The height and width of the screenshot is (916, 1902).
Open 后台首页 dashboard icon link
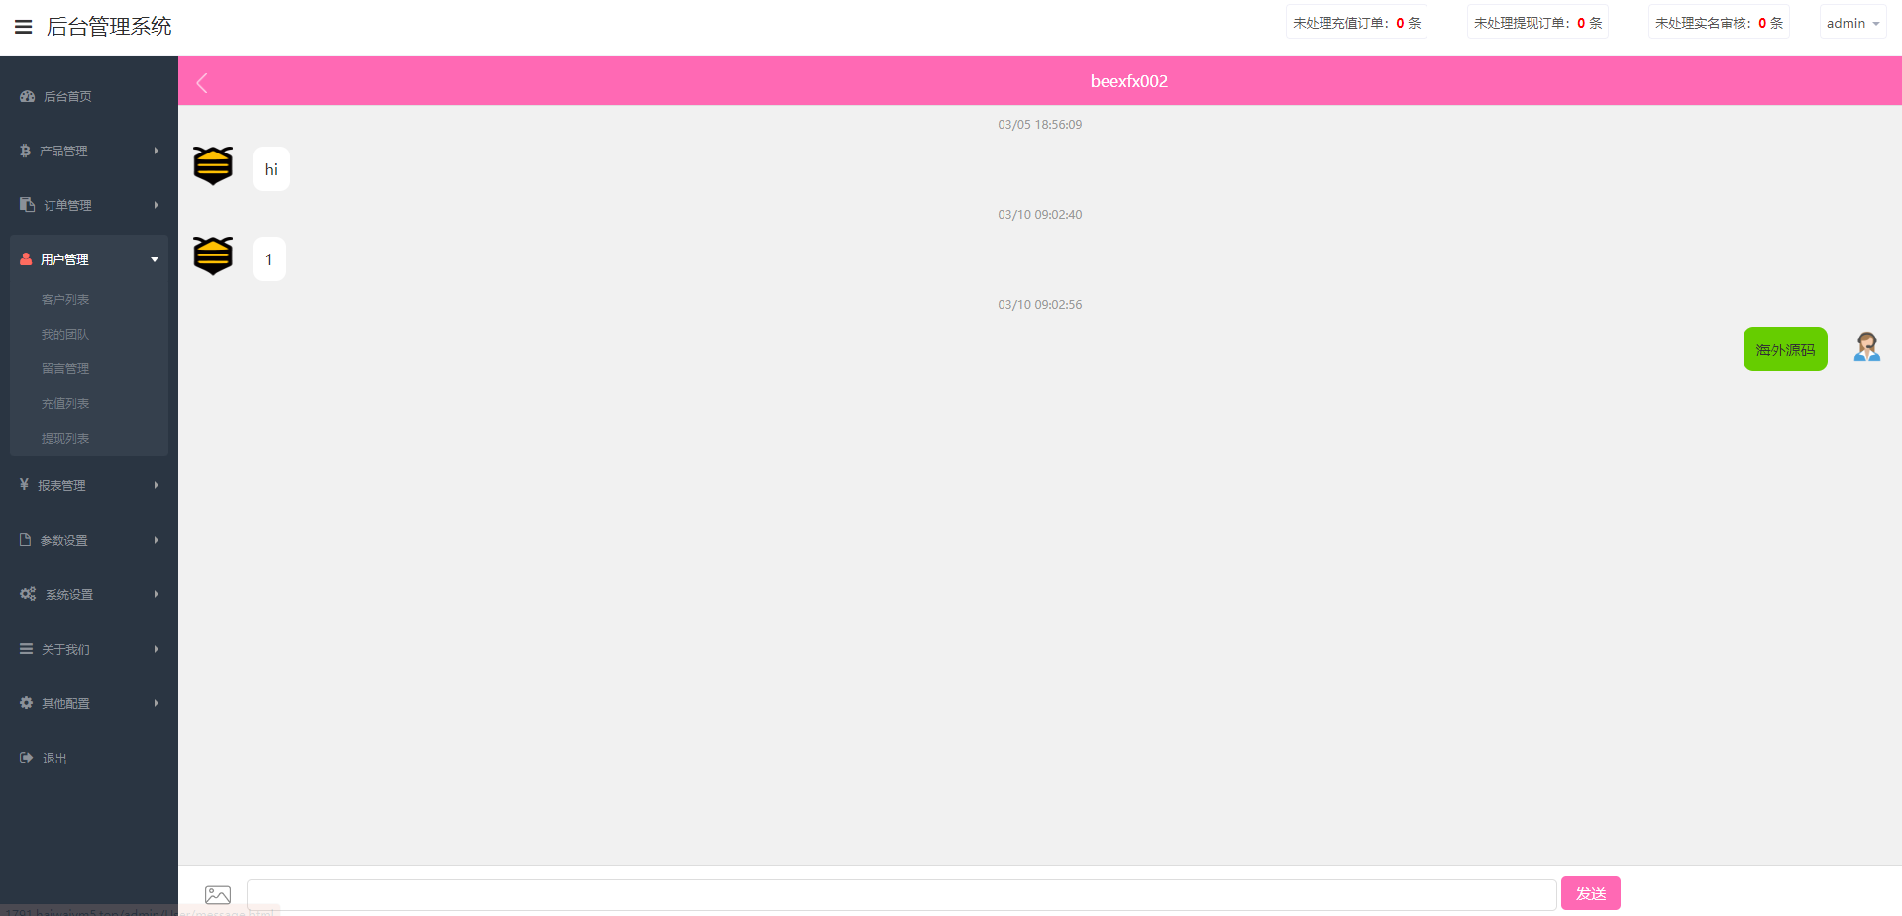27,96
